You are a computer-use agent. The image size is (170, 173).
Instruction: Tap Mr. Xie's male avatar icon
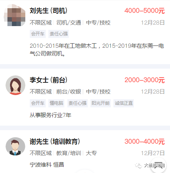(x=15, y=147)
